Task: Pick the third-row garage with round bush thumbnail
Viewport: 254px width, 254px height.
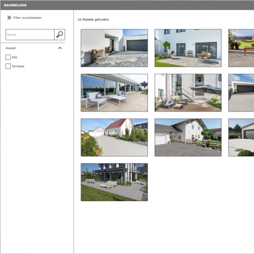Action: [241, 137]
